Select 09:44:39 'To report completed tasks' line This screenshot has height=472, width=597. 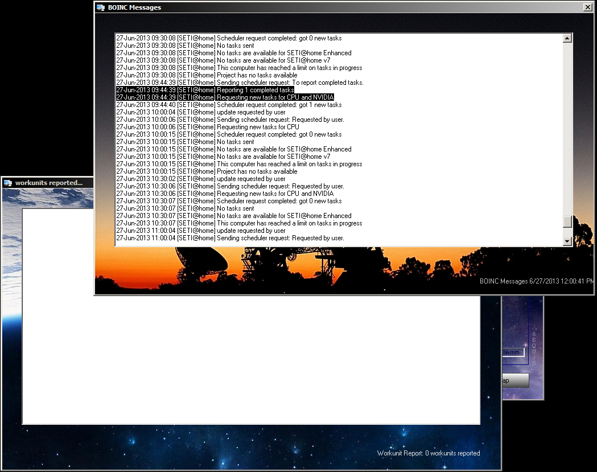pos(240,83)
